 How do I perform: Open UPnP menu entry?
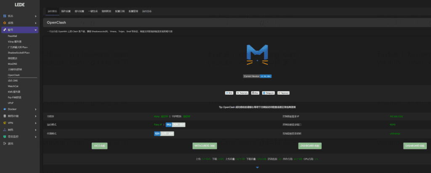11,103
